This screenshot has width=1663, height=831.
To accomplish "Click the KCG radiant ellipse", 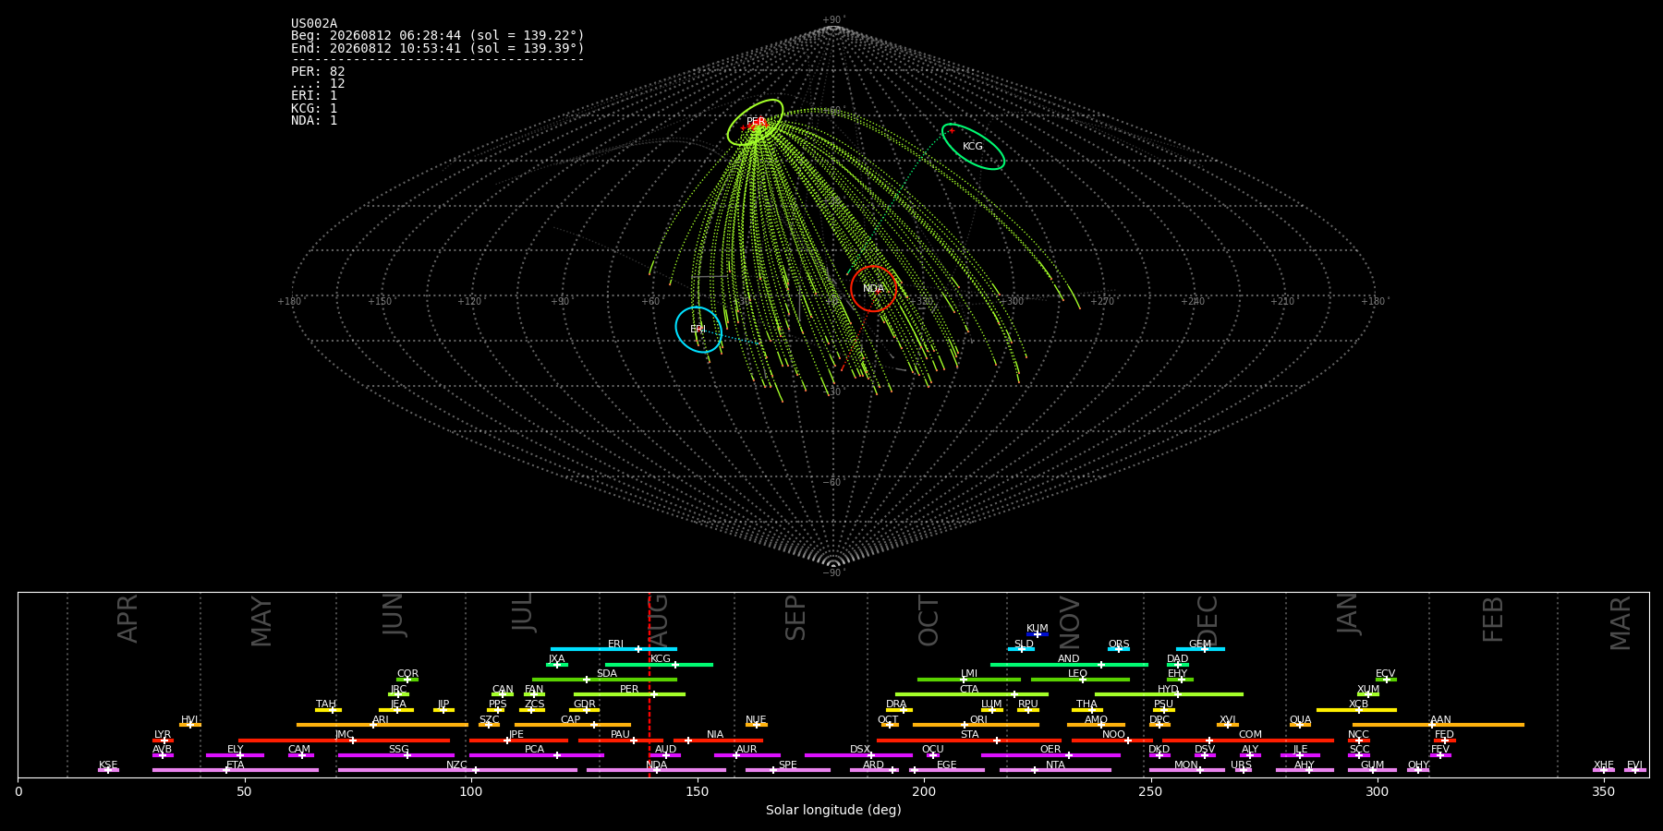I will [x=973, y=146].
